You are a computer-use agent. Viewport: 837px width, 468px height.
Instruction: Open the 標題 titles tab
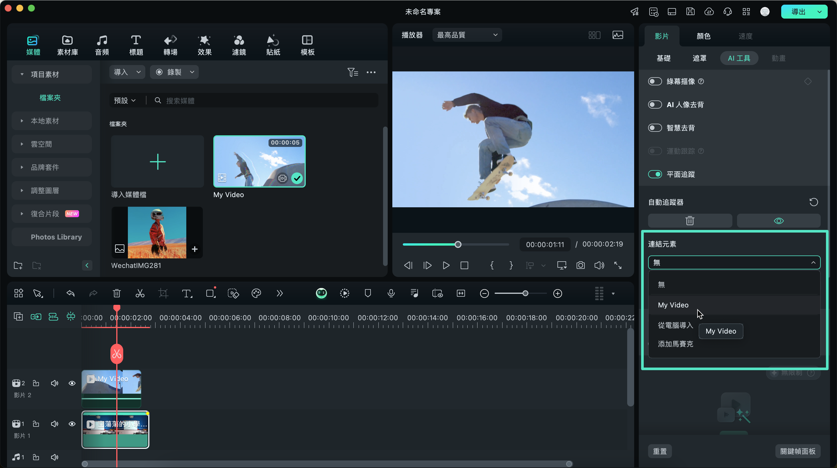pyautogui.click(x=136, y=45)
